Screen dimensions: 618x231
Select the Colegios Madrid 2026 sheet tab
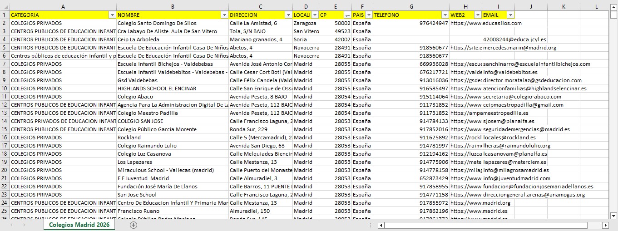click(79, 225)
